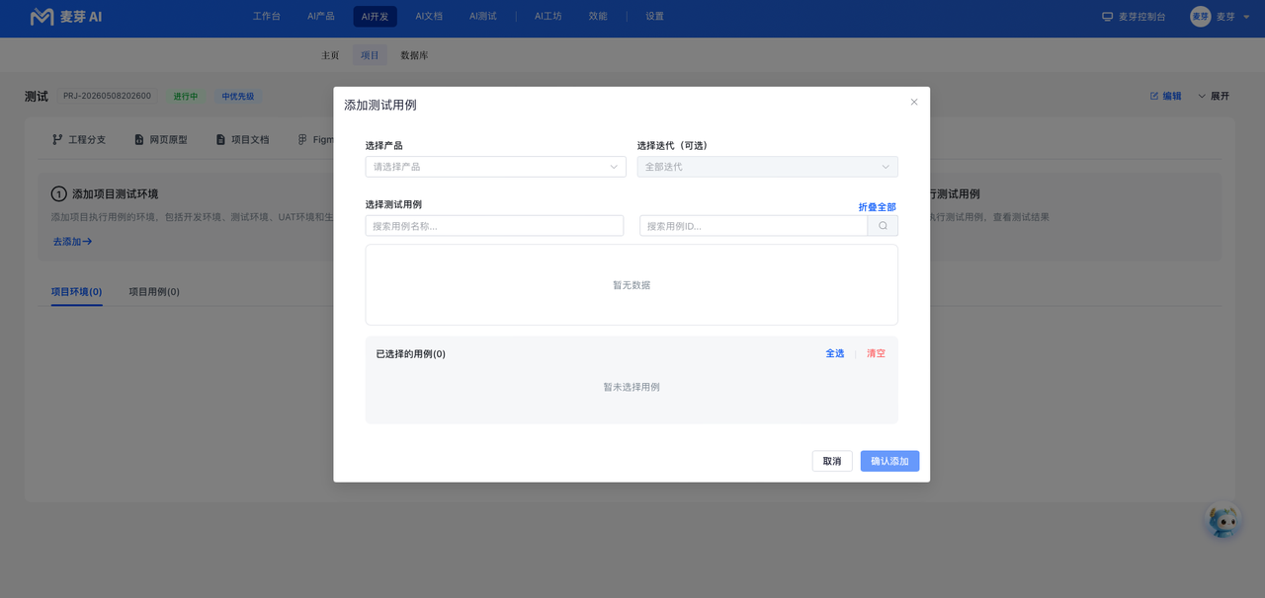Open the 设置 menu
This screenshot has width=1265, height=598.
point(655,17)
